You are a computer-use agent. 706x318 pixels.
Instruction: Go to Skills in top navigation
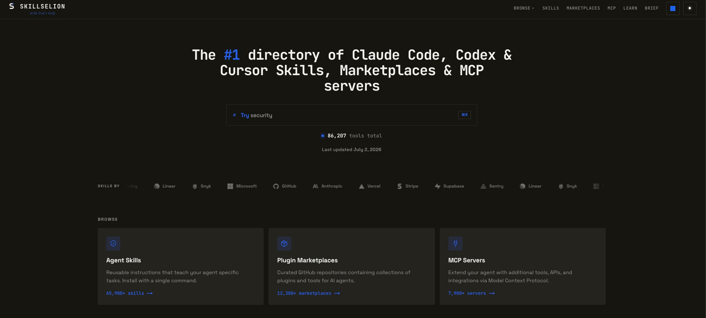pyautogui.click(x=551, y=8)
